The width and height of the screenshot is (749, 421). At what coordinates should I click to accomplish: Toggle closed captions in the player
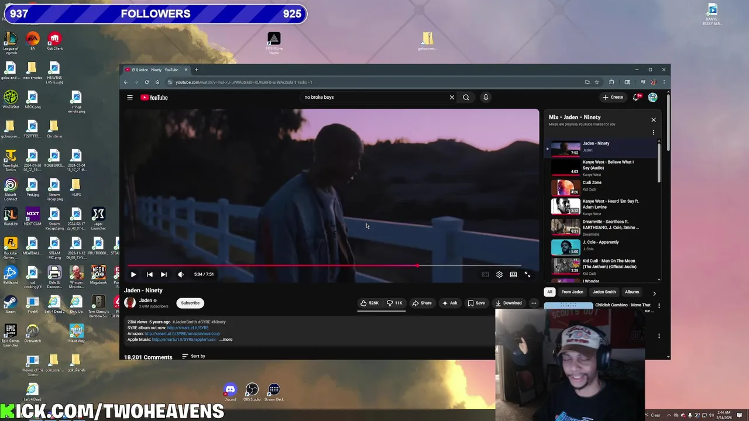485,274
